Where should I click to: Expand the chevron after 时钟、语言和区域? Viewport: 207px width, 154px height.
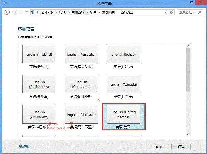87,12
